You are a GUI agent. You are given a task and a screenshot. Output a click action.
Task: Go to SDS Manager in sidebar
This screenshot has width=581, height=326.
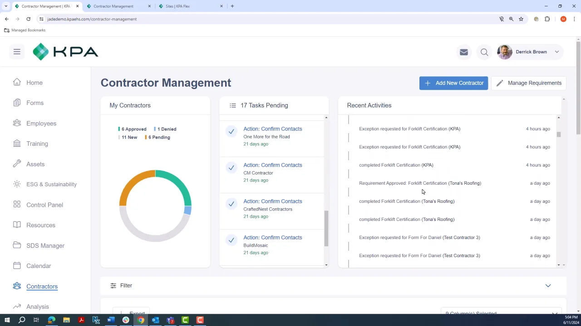(x=45, y=245)
